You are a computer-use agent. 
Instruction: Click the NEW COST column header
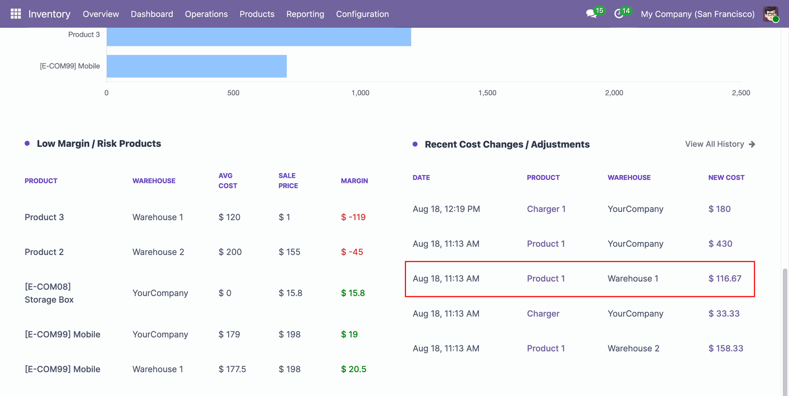point(726,177)
